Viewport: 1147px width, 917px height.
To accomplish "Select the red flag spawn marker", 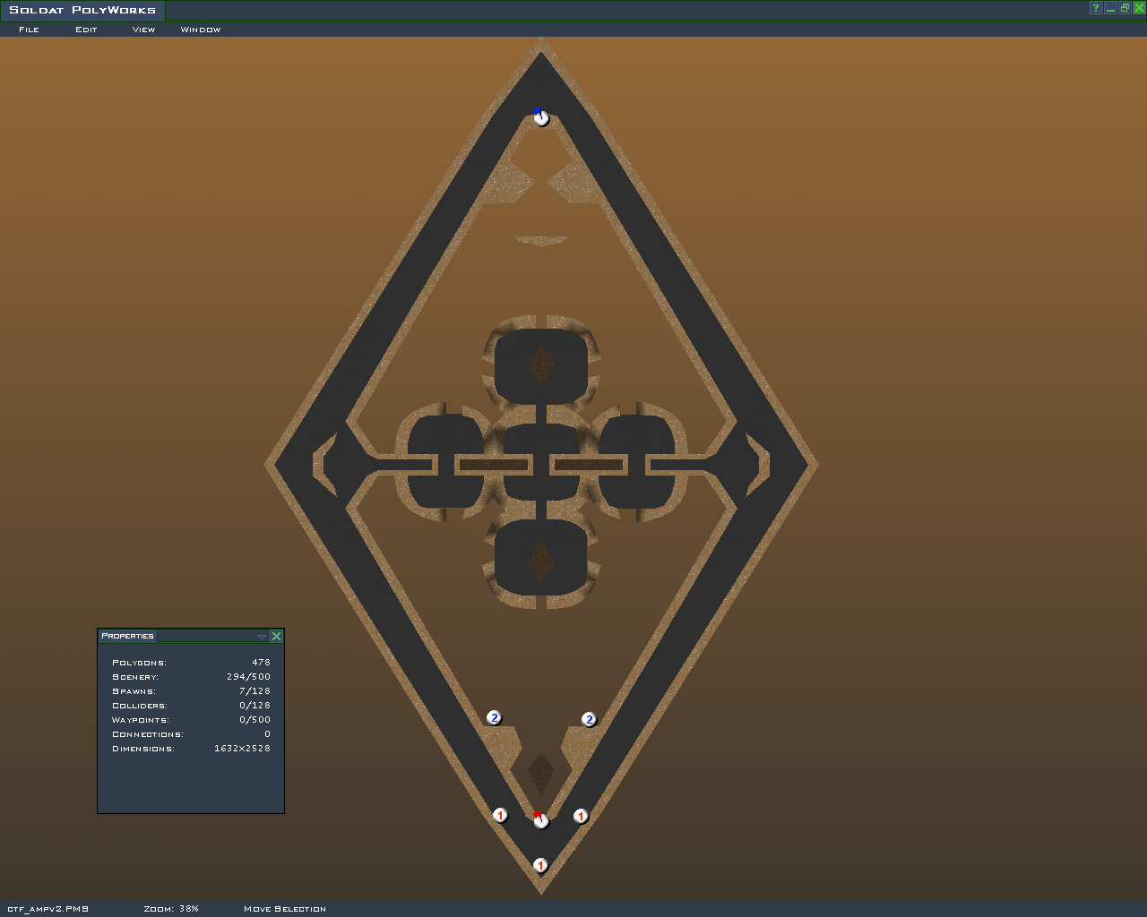I will tap(540, 820).
